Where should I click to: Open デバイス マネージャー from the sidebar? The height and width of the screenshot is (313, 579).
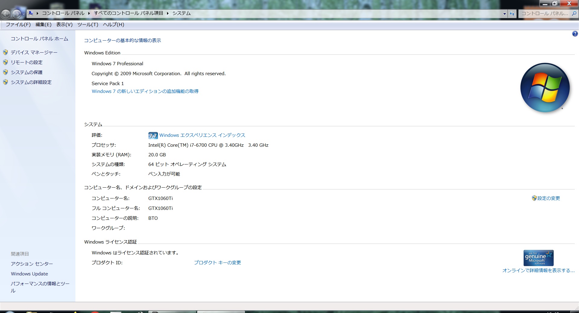(34, 52)
